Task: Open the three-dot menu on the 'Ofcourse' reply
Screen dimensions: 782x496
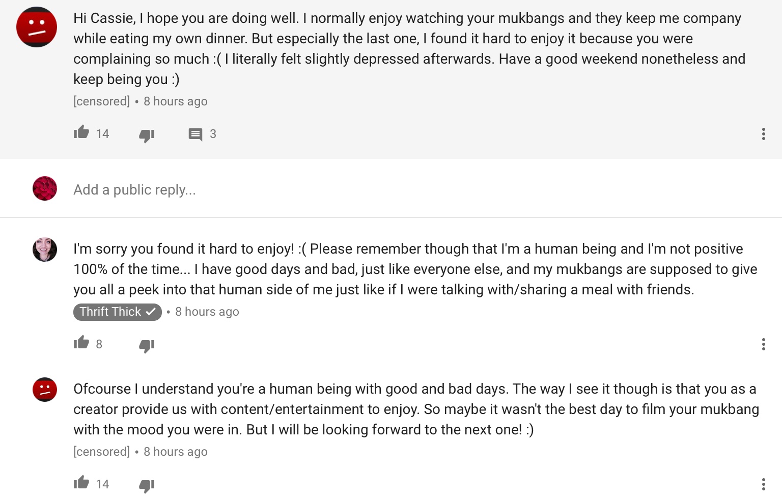Action: (763, 484)
